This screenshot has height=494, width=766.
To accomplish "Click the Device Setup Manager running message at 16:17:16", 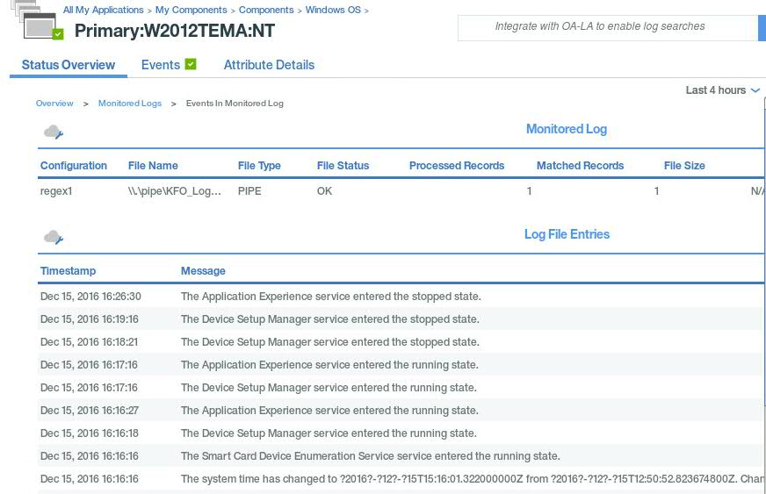I will (329, 388).
